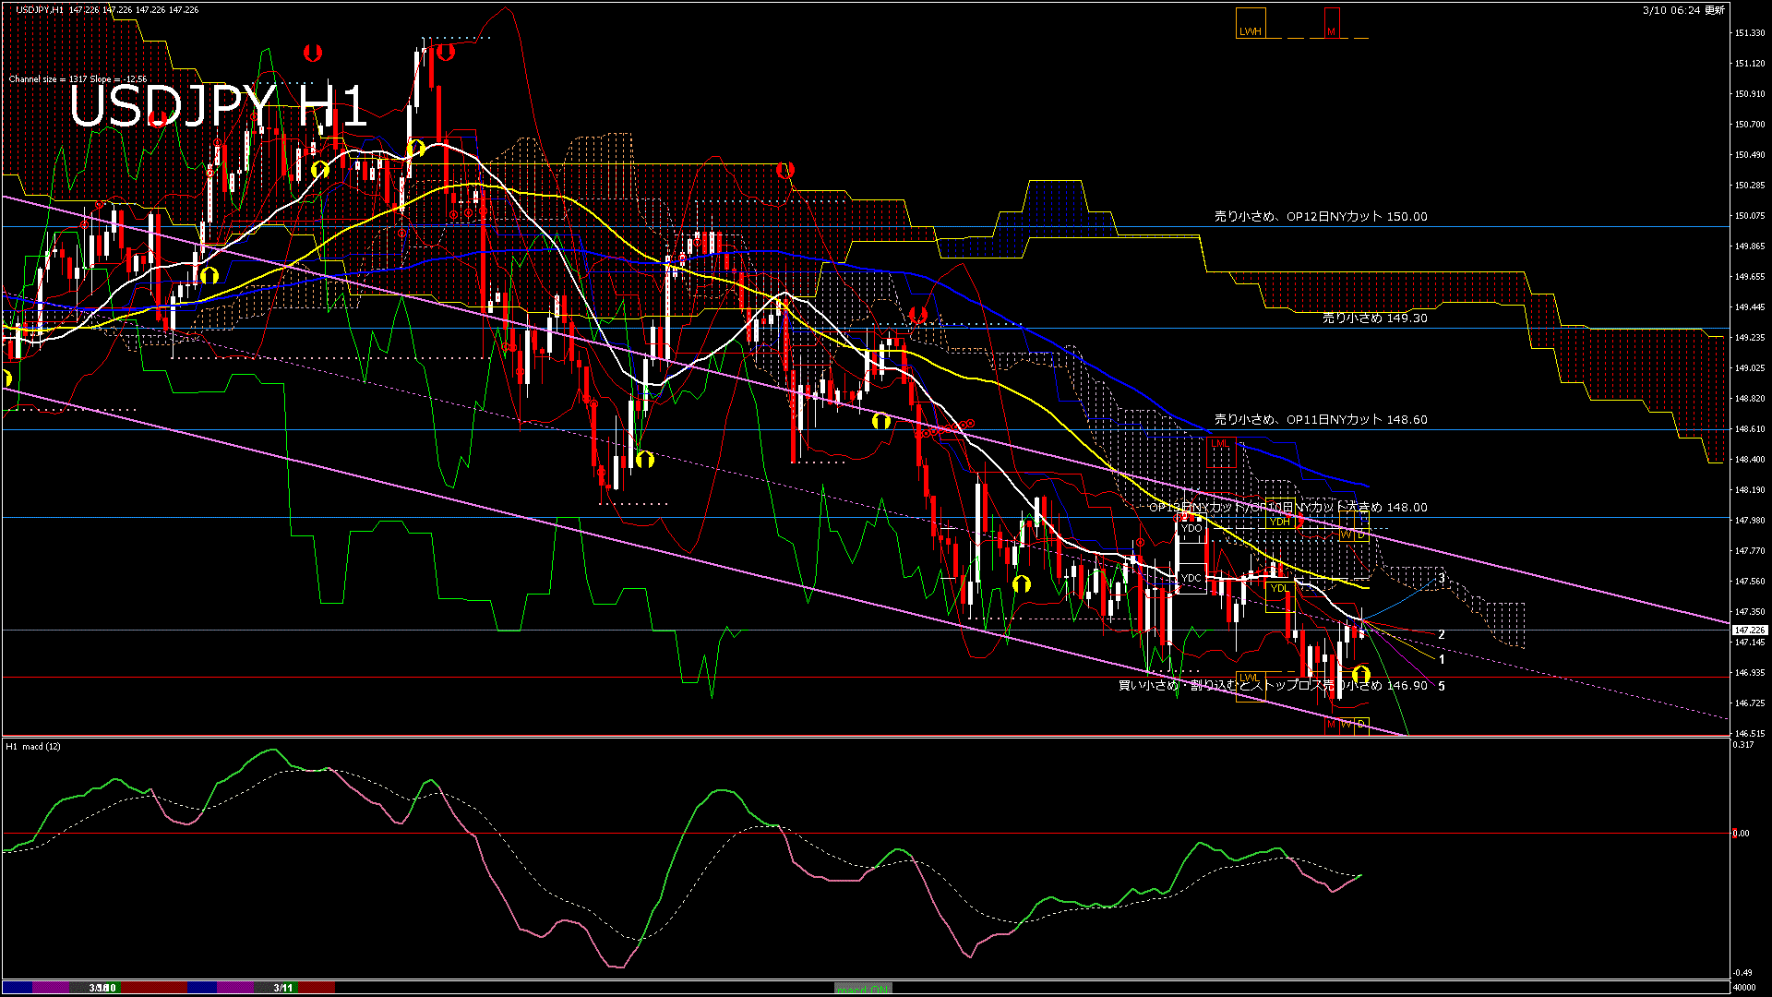The height and width of the screenshot is (997, 1772).
Task: Click the orange LWH last-week-high marker box
Action: tap(1251, 23)
